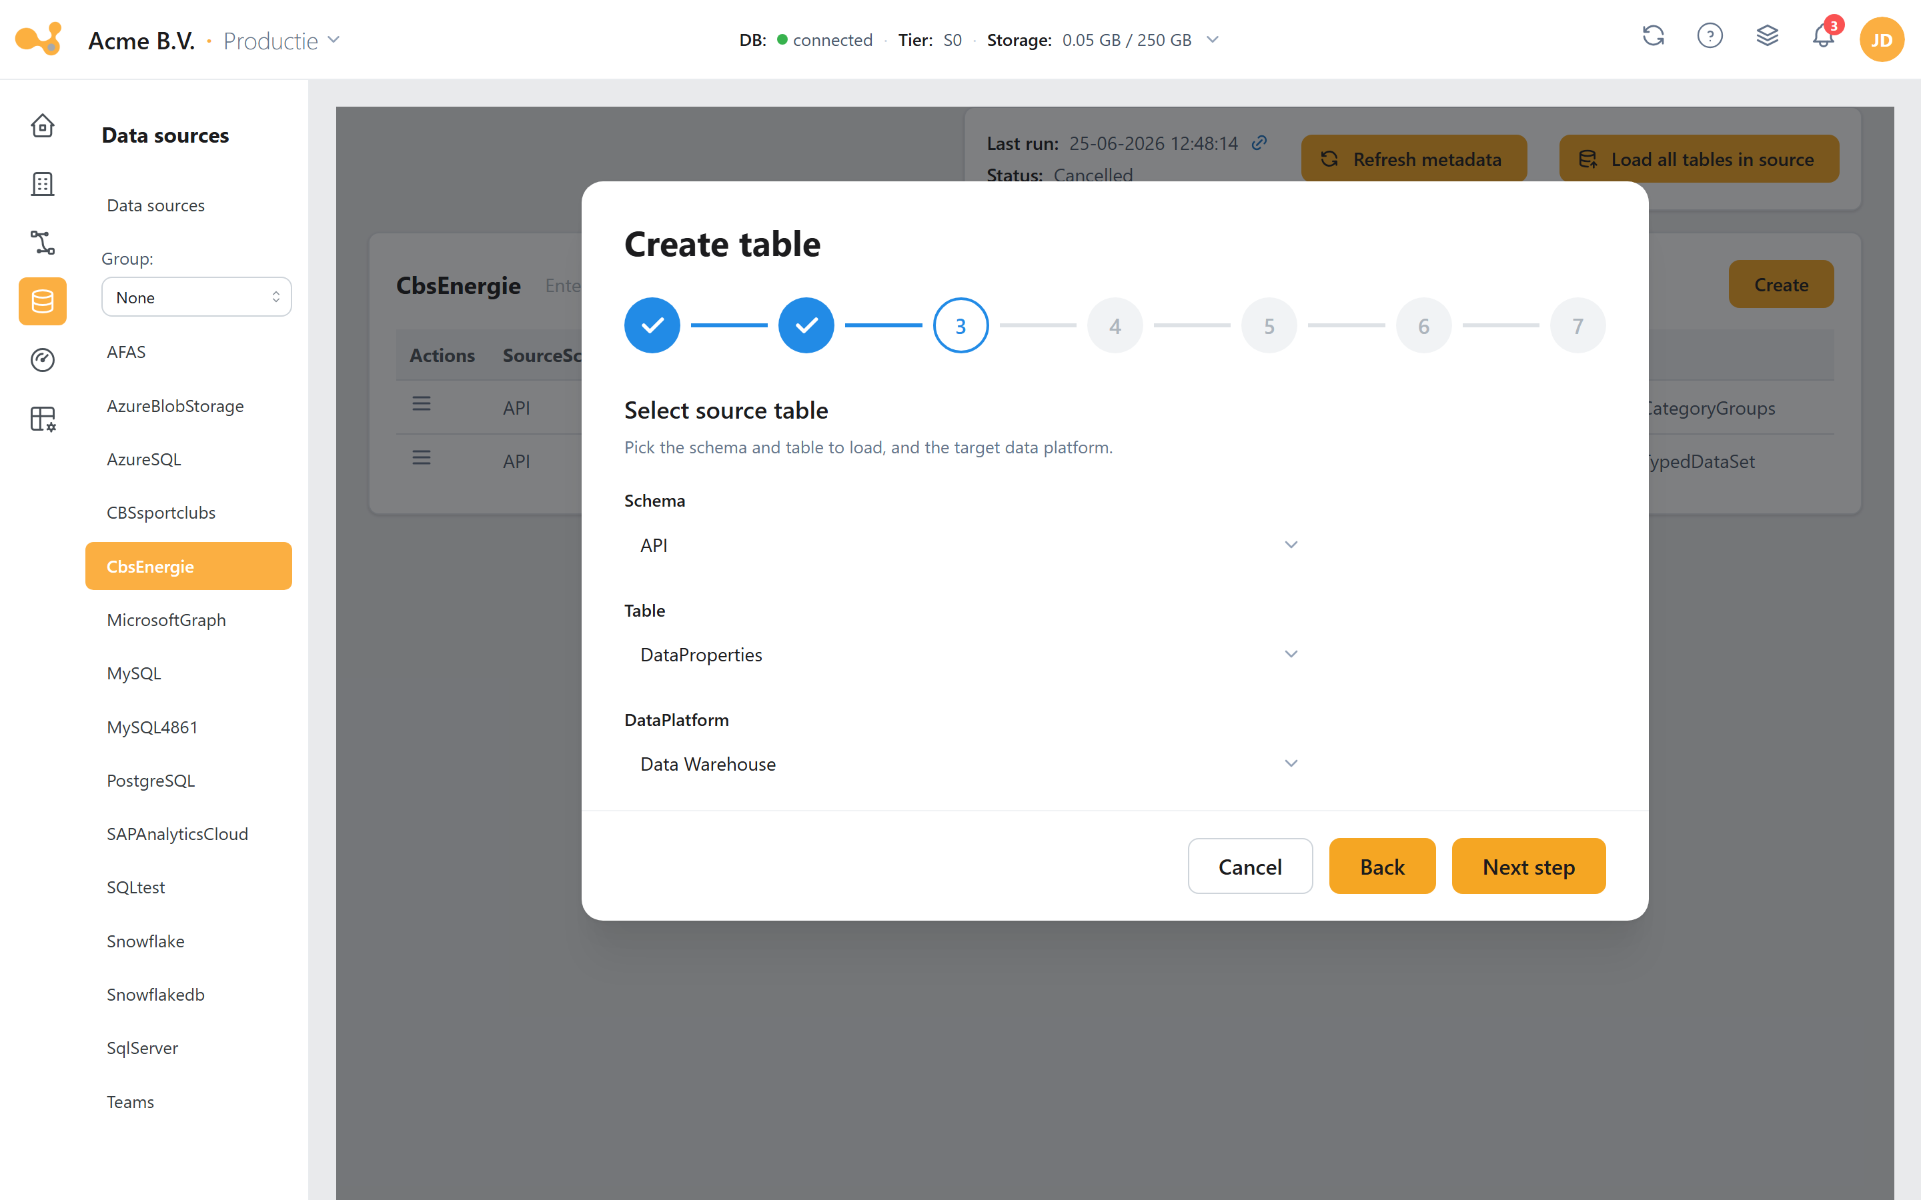Viewport: 1921px width, 1200px height.
Task: Select step 4 indicator in wizard
Action: coord(1115,325)
